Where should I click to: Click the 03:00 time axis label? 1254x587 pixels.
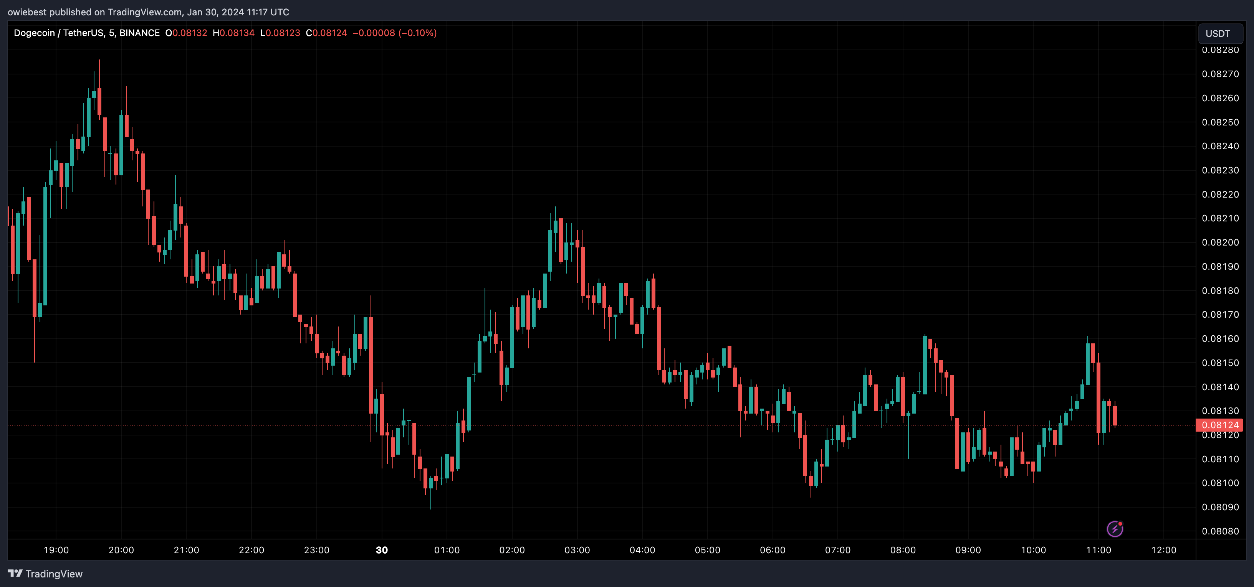tap(577, 550)
